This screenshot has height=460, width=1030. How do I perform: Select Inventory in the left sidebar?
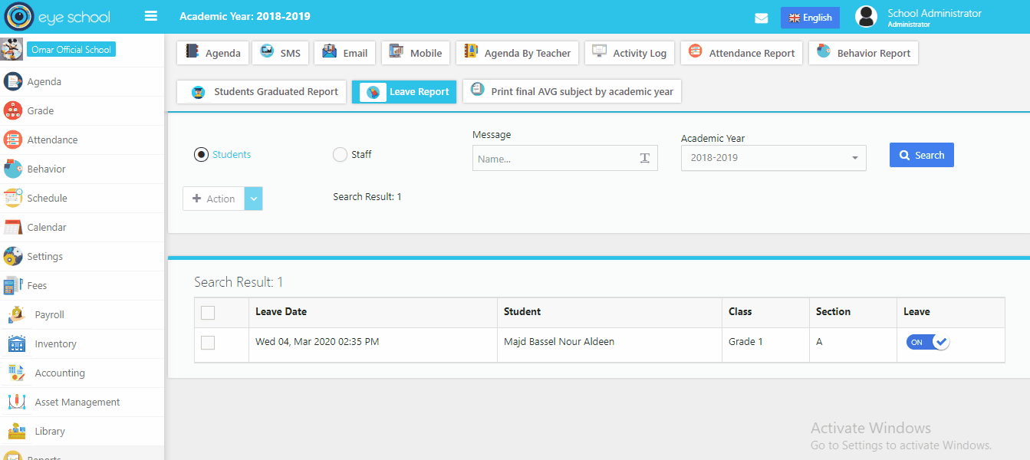[x=82, y=344]
